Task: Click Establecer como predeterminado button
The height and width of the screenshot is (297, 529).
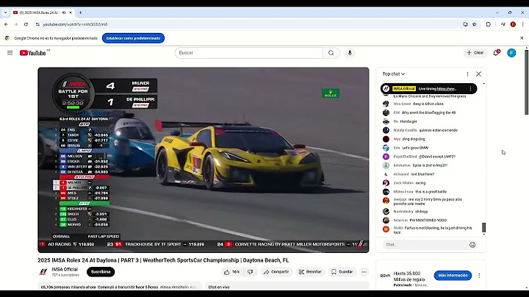Action: [133, 38]
